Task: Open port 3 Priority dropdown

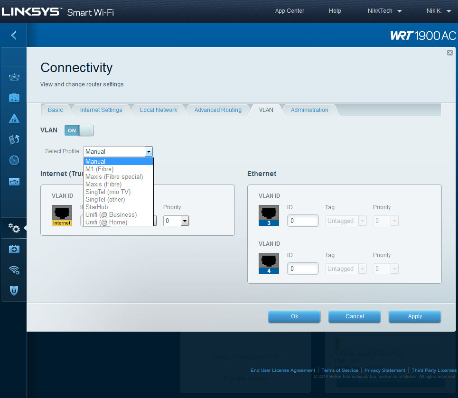Action: coord(385,221)
